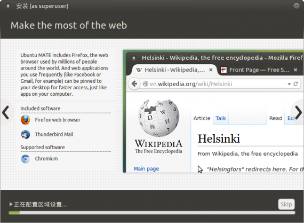Click Thunderbird Mail label

pos(54,134)
